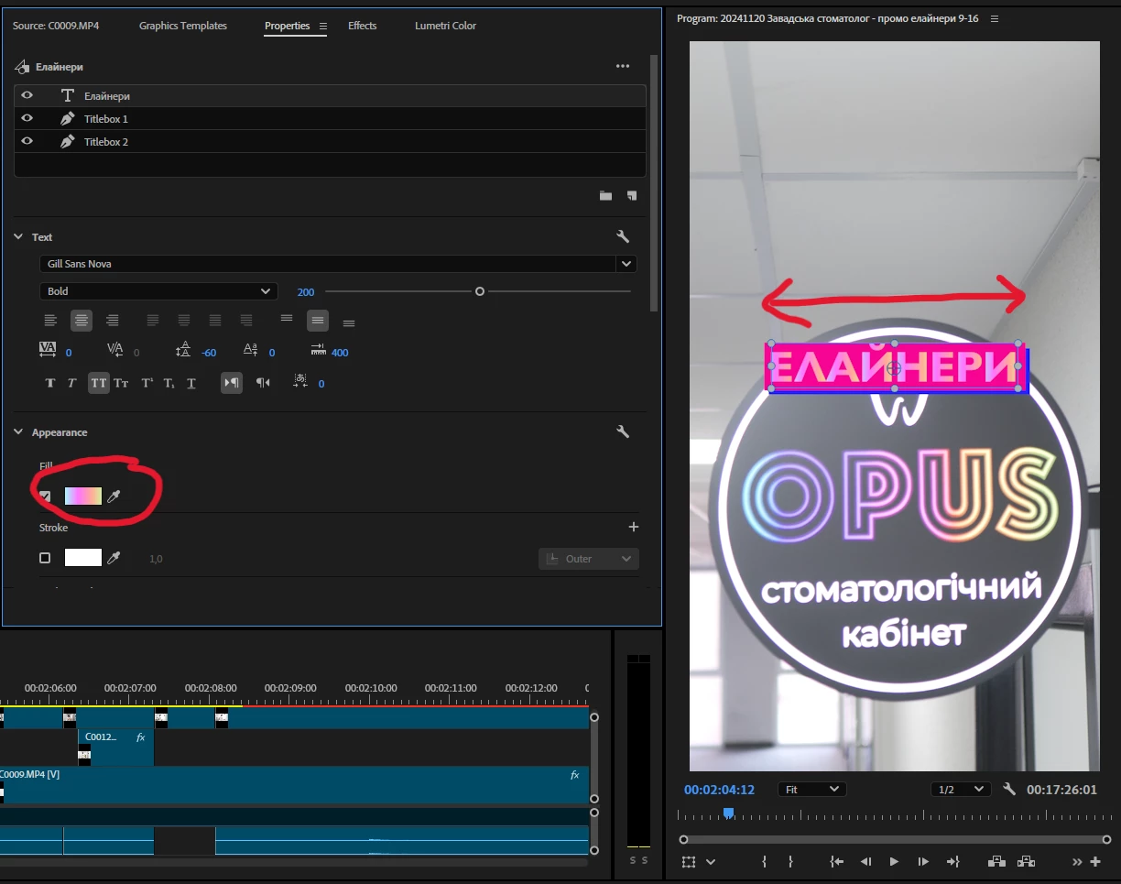Hide the Titlebox 1 layer

click(x=27, y=118)
